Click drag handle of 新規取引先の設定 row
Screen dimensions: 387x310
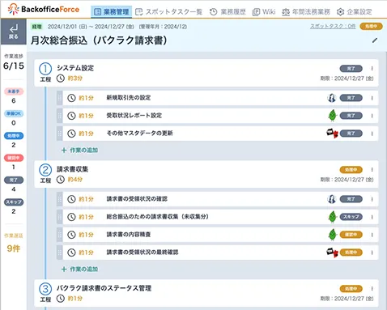click(60, 98)
